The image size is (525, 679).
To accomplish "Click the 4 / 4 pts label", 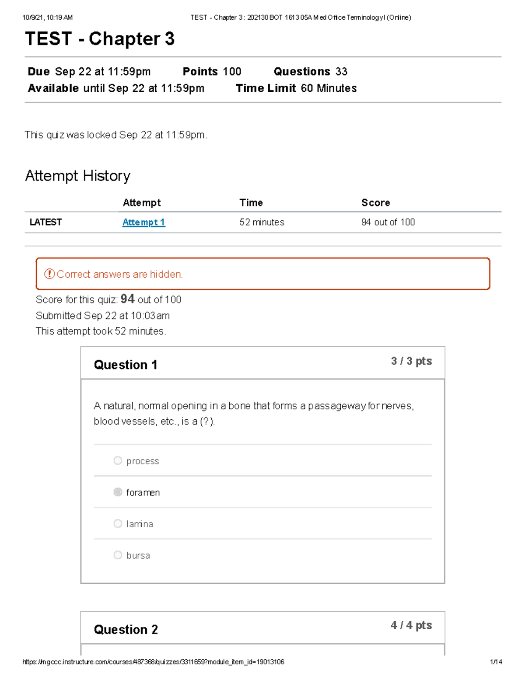I will pos(411,625).
